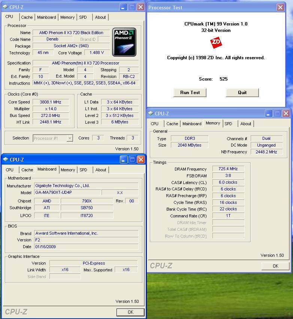Switch to Mainboard tab in the Memory CPU-Z window
Screen dimensions: 293x319
(192, 124)
